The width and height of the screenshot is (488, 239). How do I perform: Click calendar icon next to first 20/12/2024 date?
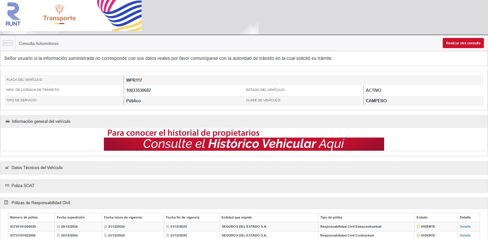click(58, 227)
